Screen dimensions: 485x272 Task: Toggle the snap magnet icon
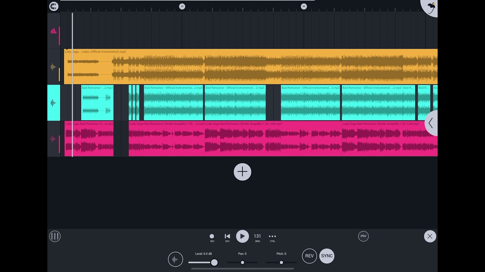tap(54, 6)
